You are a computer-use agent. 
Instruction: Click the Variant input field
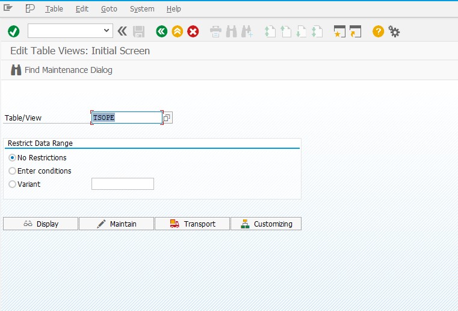123,184
